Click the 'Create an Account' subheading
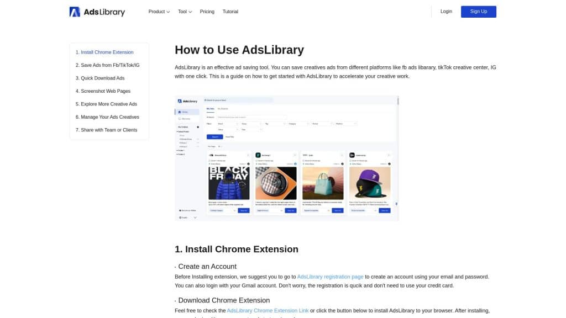 (x=207, y=267)
